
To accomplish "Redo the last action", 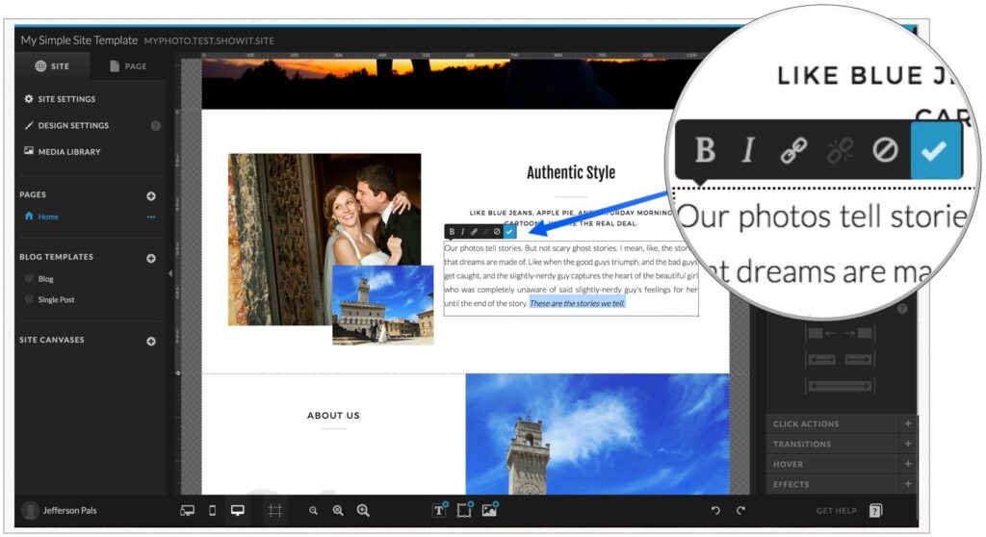I will click(x=740, y=511).
